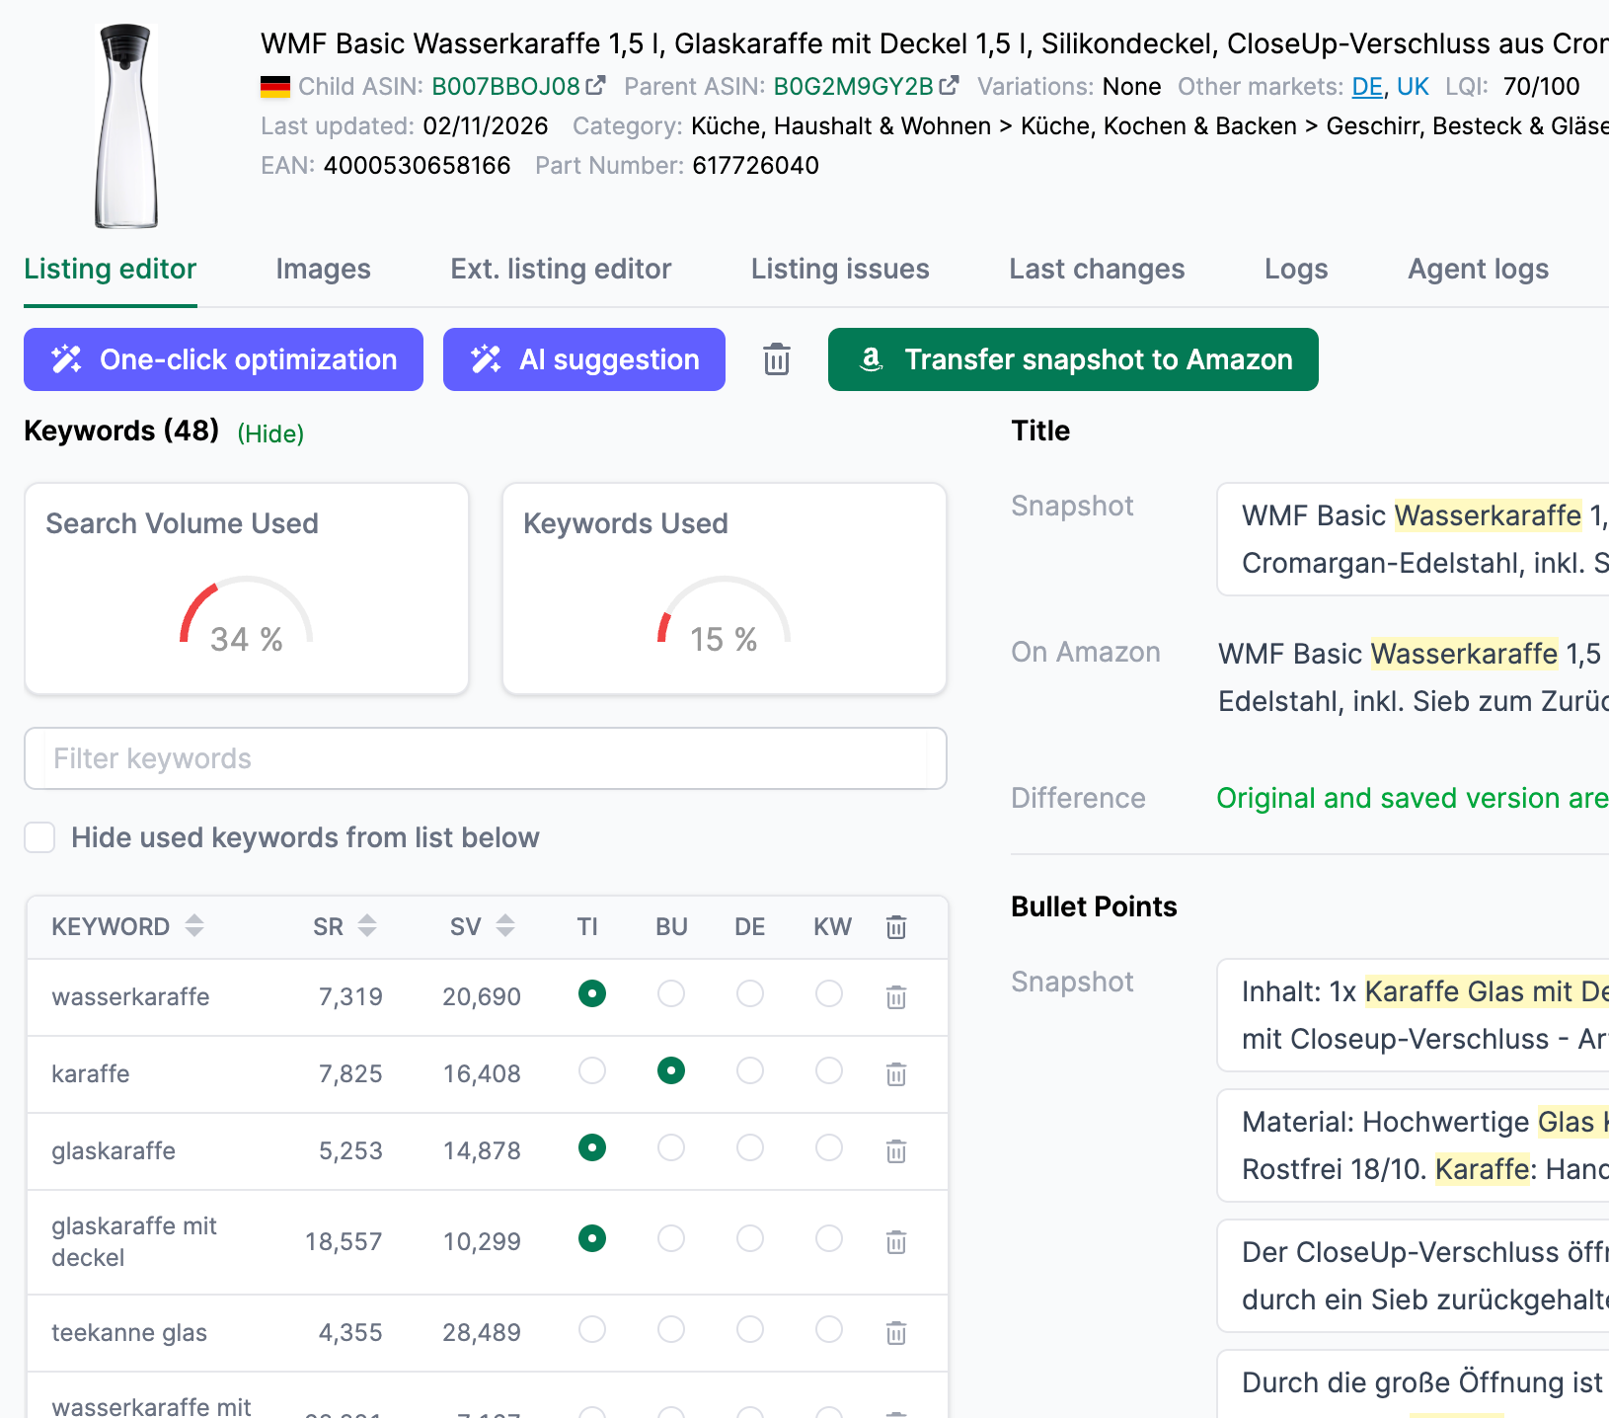Open the Listing issues tab
The width and height of the screenshot is (1609, 1418).
(x=840, y=269)
